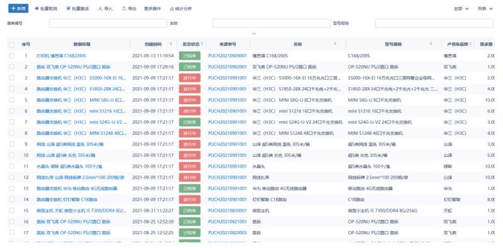503x248 pixels.
Task: Sort by 型号规格 column sort icon
Action: point(431,44)
